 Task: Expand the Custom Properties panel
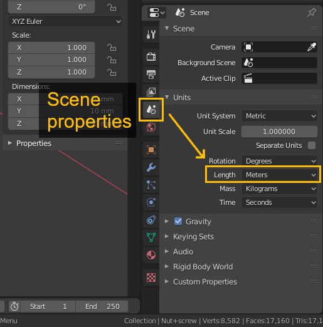[x=167, y=281]
